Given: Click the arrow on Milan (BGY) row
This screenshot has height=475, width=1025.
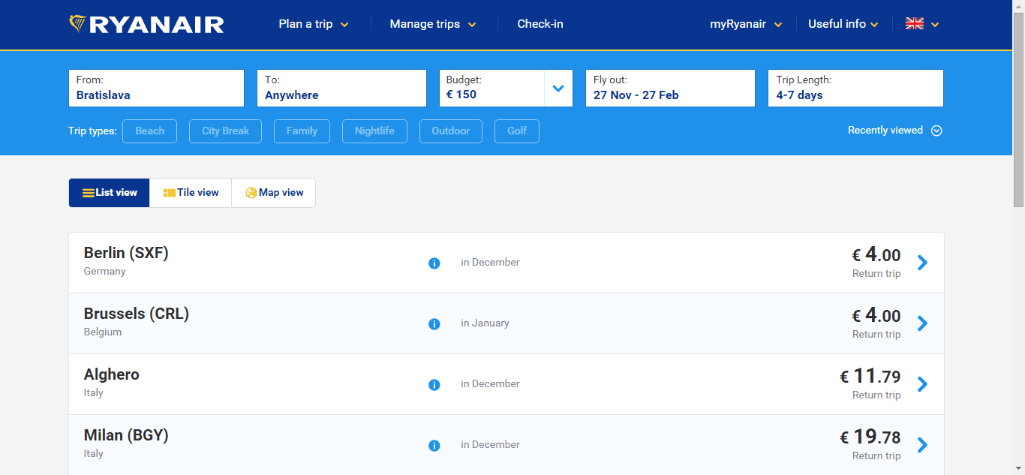Looking at the screenshot, I should point(923,445).
